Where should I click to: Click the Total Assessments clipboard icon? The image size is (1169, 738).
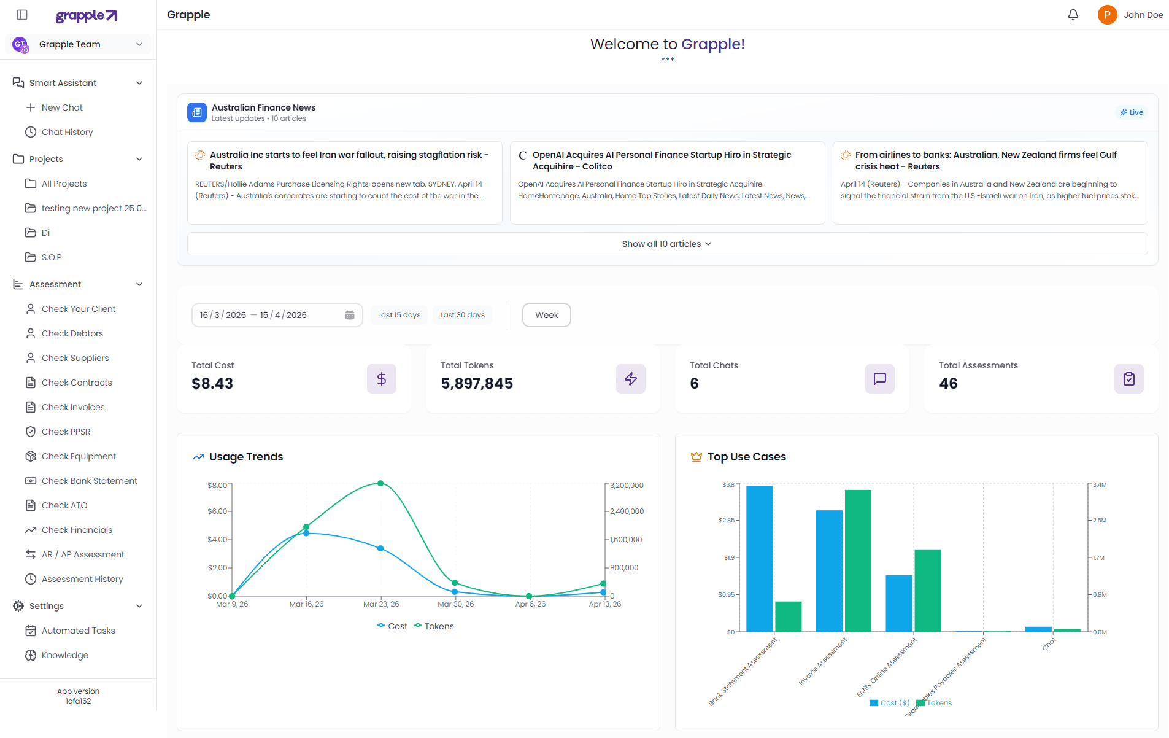point(1128,379)
